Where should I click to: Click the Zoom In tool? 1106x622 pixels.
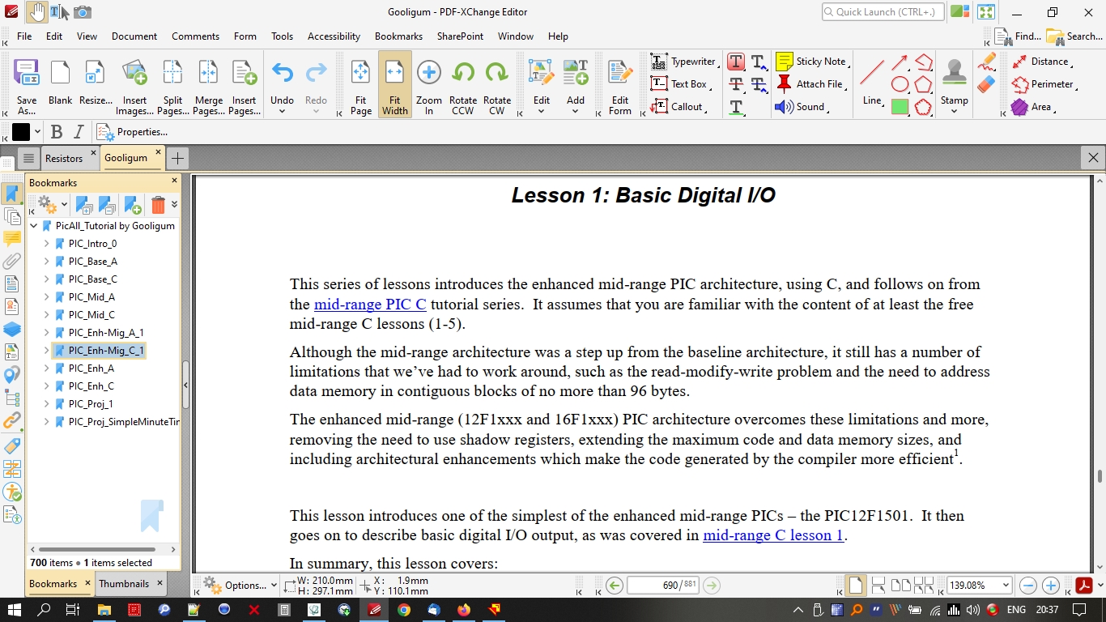[x=429, y=85]
